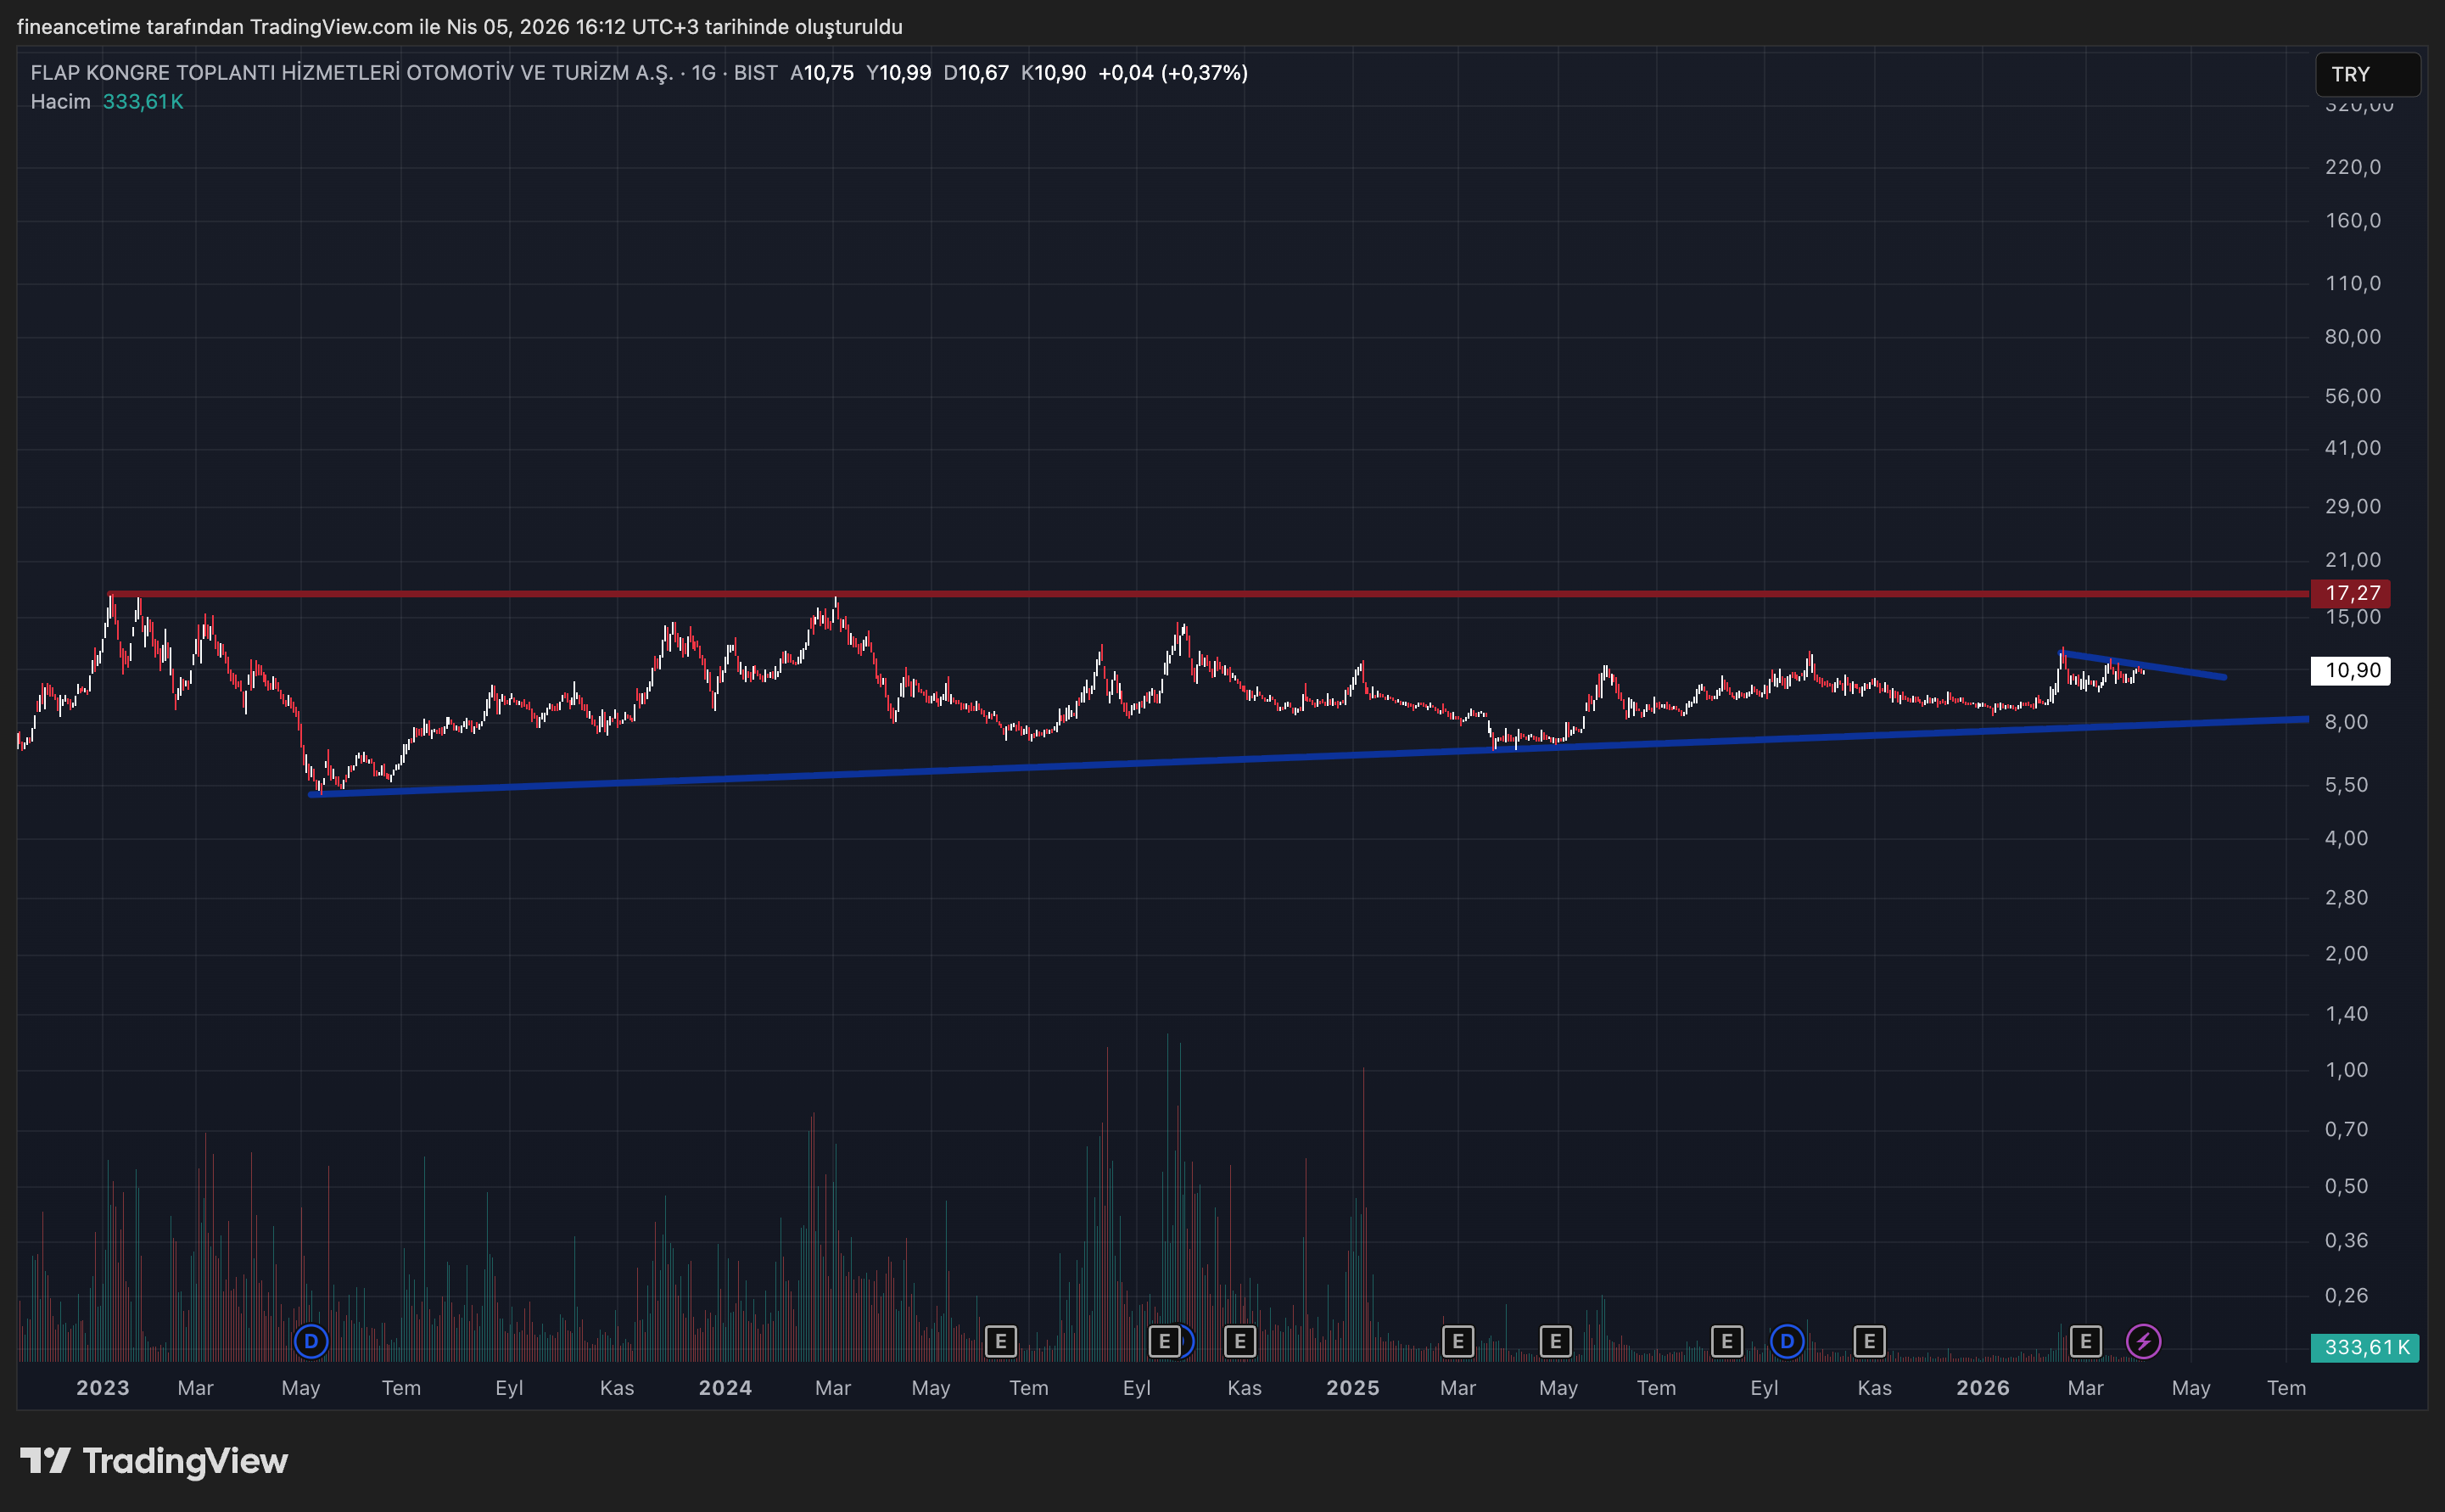The height and width of the screenshot is (1512, 2445).
Task: Open the TRY currency selector
Action: tap(2366, 75)
